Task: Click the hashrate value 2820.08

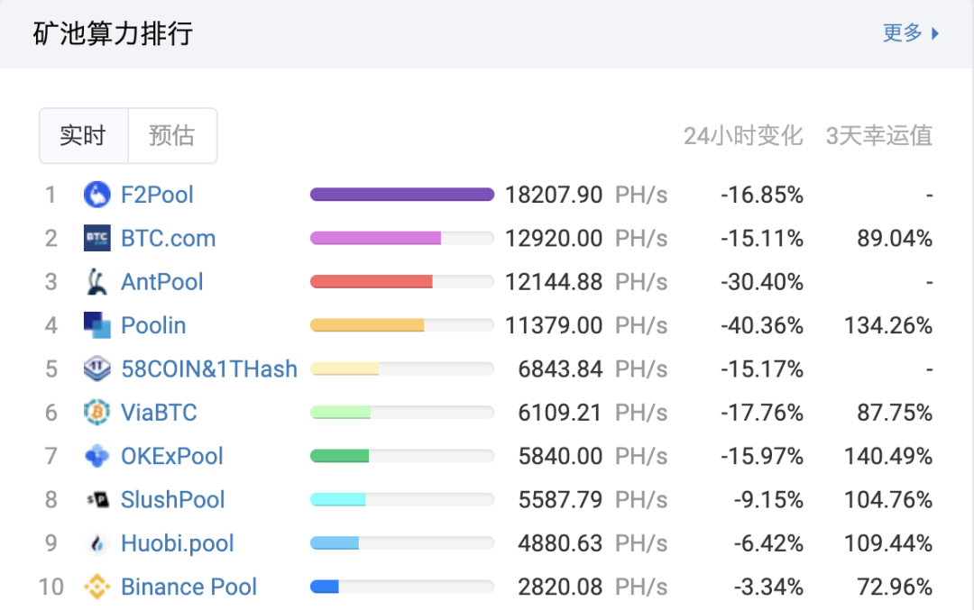Action: point(560,587)
